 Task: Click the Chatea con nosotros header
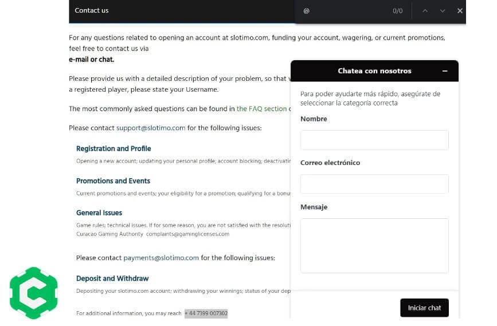click(374, 71)
